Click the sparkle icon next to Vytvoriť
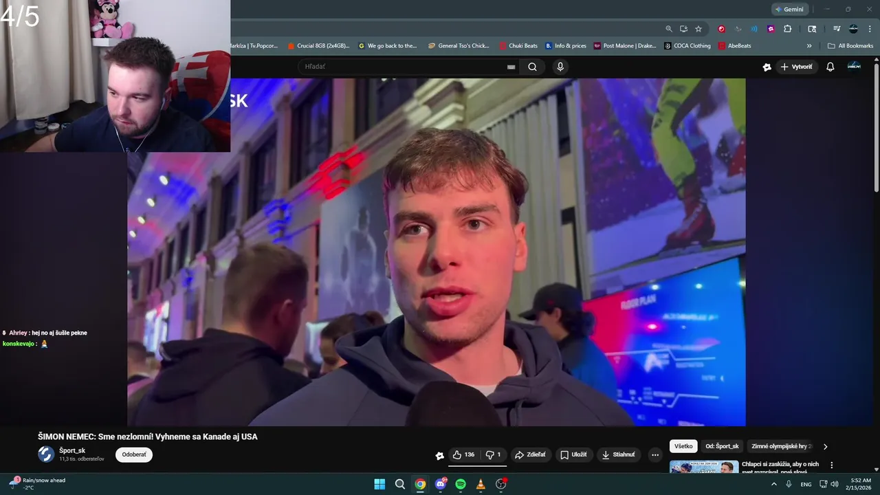The height and width of the screenshot is (495, 880). (767, 67)
